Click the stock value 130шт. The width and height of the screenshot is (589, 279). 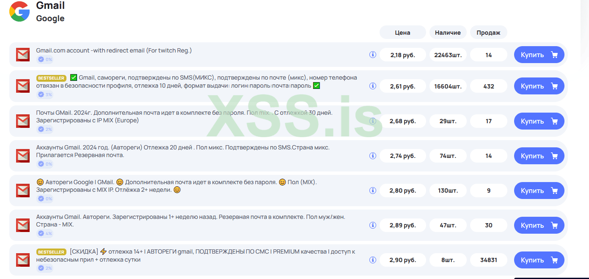[x=448, y=191]
